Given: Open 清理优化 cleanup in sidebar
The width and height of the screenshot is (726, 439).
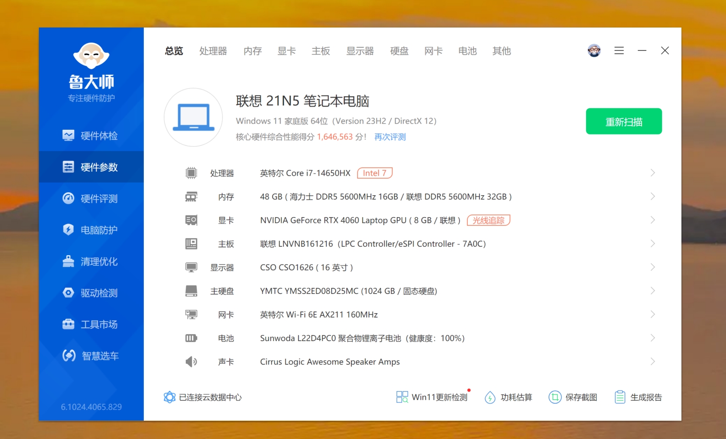Looking at the screenshot, I should (91, 262).
